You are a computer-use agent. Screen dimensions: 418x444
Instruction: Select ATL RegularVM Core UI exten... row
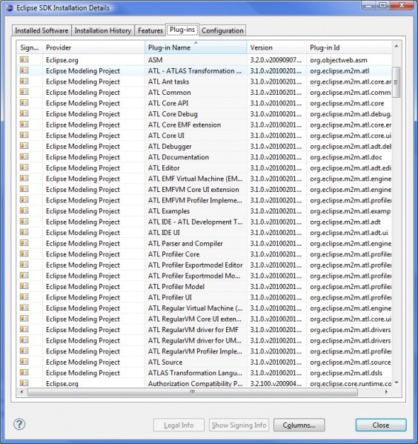point(205,319)
